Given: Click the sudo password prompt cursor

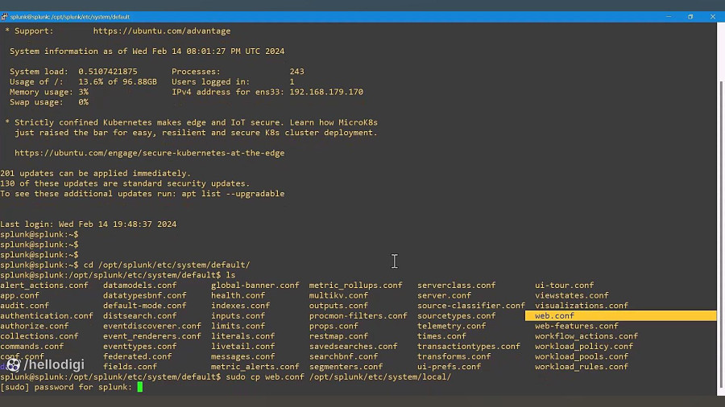Looking at the screenshot, I should 140,387.
